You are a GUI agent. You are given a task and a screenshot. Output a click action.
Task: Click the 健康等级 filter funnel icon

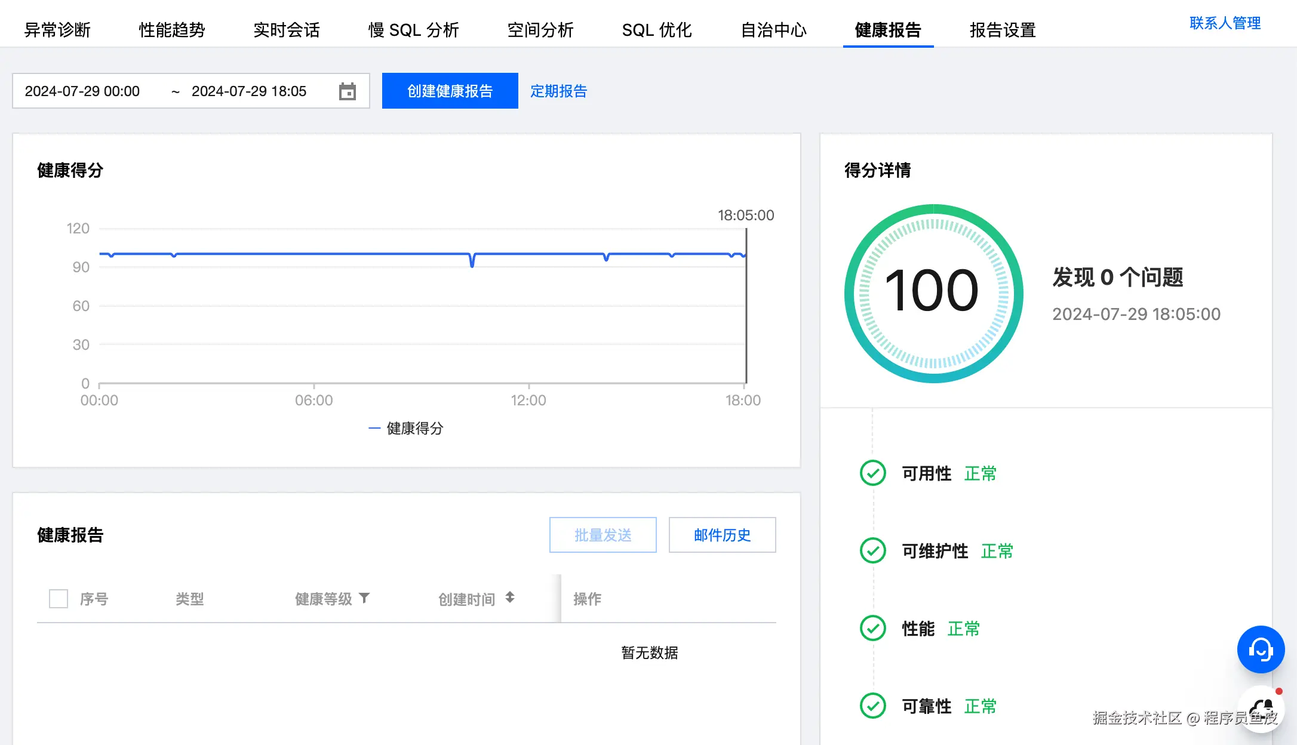(364, 598)
